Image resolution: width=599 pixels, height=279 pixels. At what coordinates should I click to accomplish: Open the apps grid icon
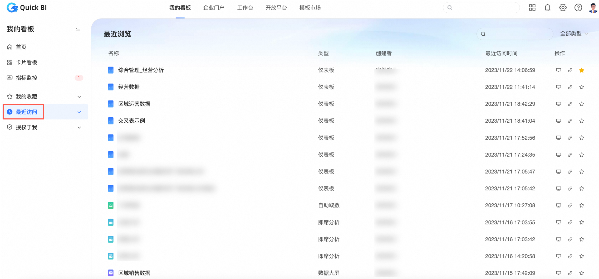coord(532,8)
